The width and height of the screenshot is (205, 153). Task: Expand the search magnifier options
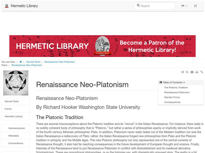click(138, 6)
